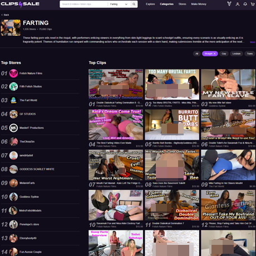Select the Lesbian filter chip
This screenshot has width=256, height=256.
(x=237, y=53)
